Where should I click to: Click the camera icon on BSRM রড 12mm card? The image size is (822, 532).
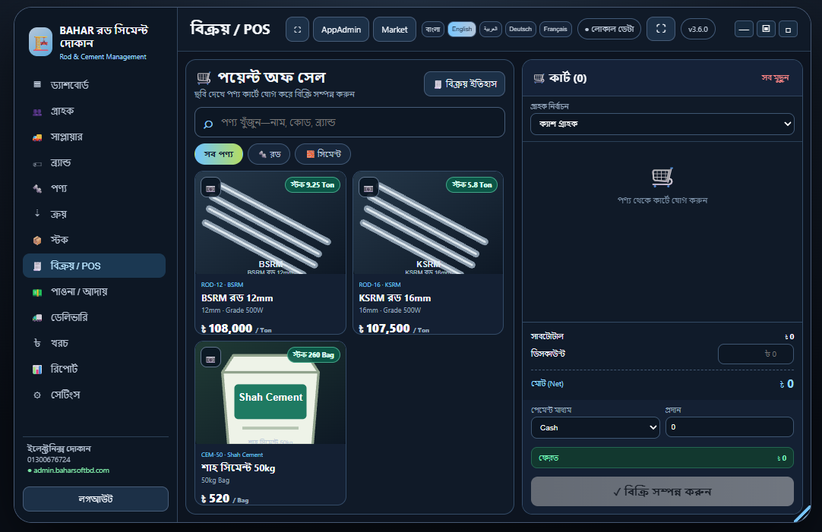click(x=210, y=188)
